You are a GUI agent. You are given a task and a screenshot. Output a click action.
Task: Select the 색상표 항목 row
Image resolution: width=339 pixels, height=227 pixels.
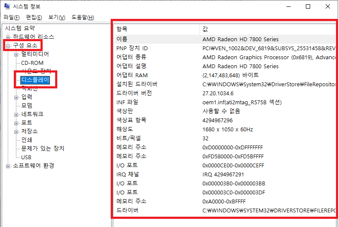[225, 121]
